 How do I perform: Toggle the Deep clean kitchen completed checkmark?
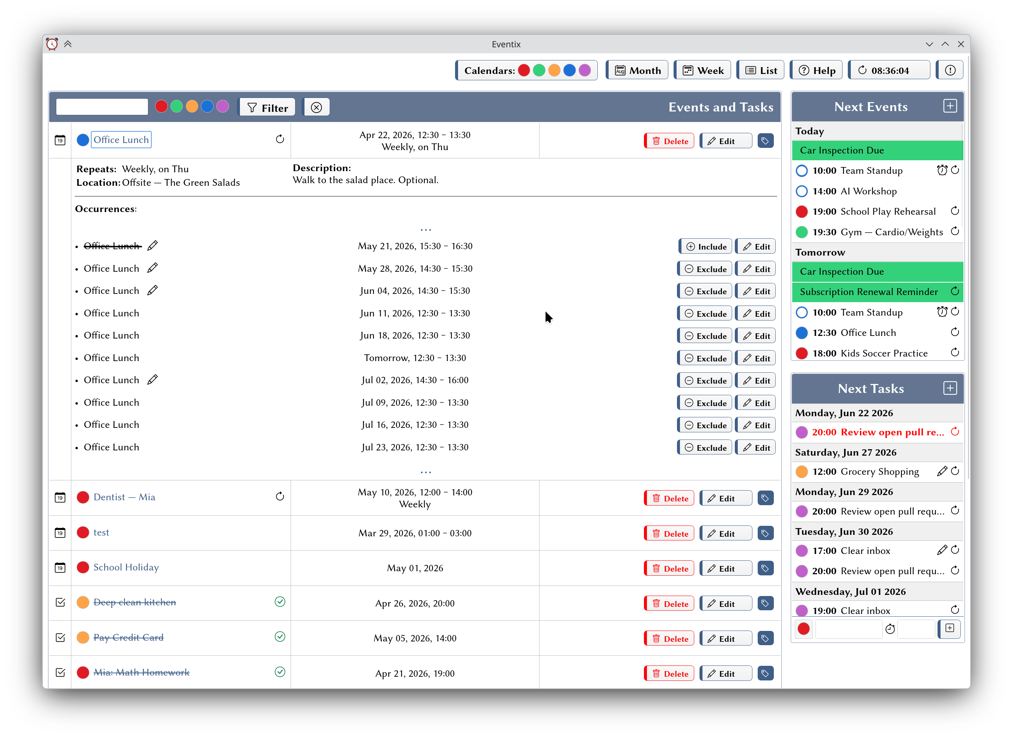[280, 602]
